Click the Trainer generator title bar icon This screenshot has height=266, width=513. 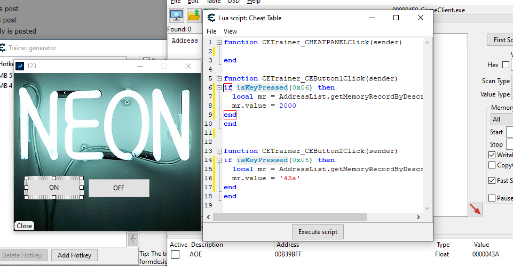[2, 48]
